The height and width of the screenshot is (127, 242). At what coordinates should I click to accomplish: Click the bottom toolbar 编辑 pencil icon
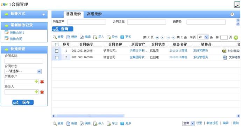pyautogui.click(x=81, y=123)
